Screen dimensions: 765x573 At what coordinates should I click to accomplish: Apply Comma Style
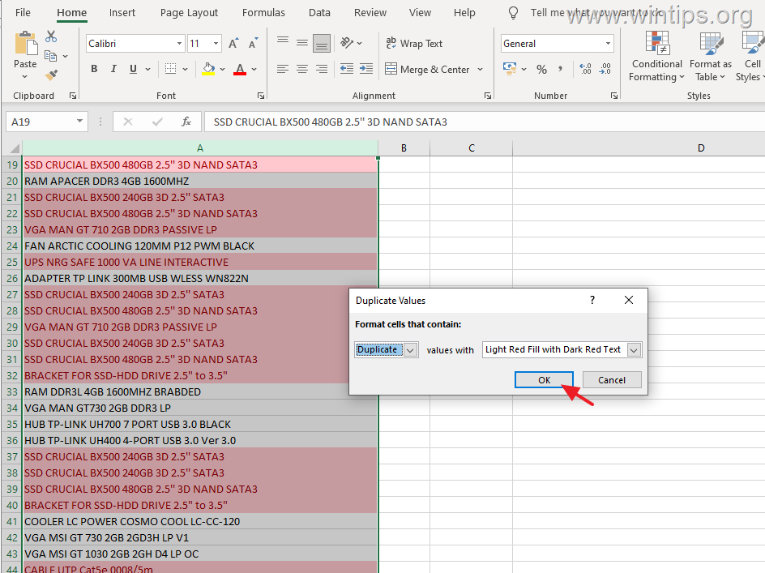(x=561, y=69)
